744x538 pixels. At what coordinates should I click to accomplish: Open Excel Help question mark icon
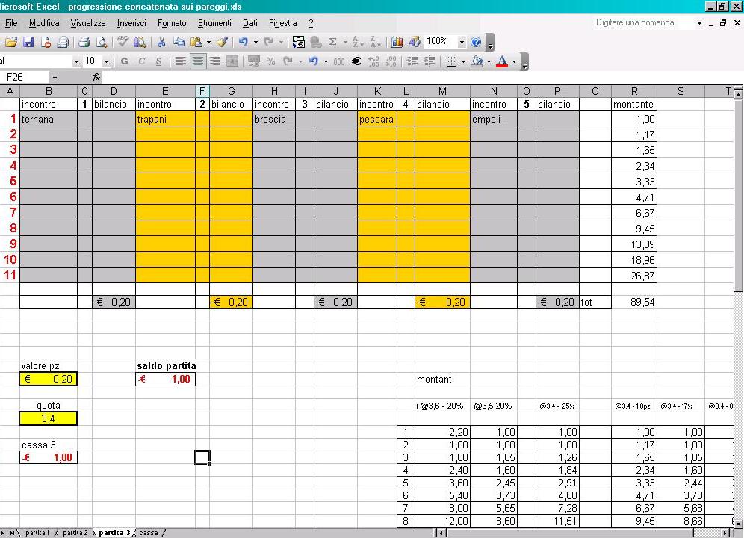click(x=476, y=43)
